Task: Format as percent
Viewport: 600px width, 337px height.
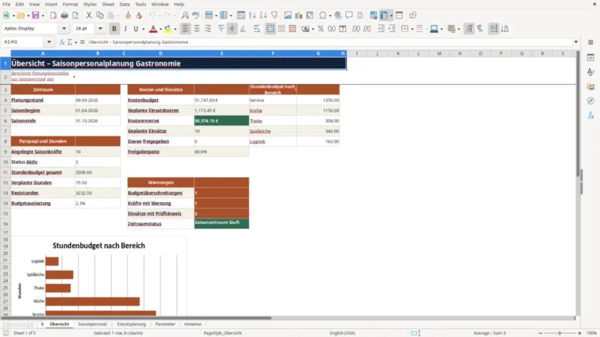Action: [320, 29]
